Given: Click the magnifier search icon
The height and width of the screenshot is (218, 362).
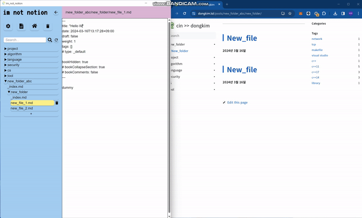Looking at the screenshot, I should click(50, 40).
